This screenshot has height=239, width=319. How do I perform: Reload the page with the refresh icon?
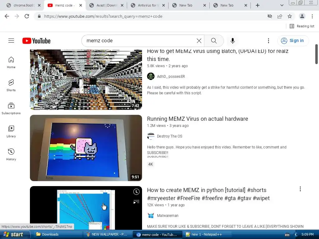[x=27, y=16]
